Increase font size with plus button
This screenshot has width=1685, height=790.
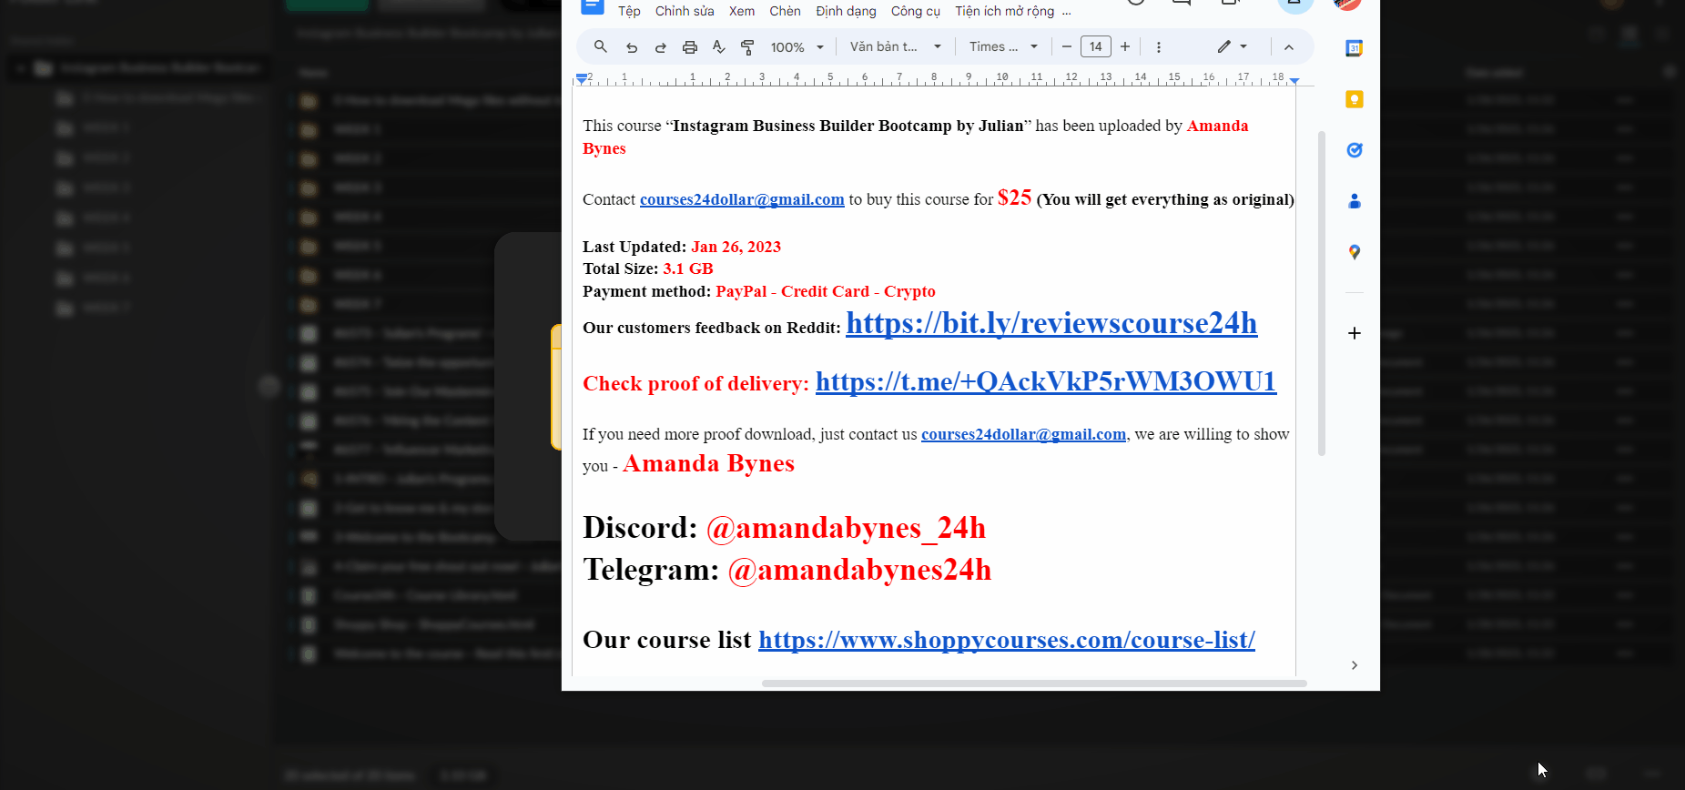coord(1125,46)
